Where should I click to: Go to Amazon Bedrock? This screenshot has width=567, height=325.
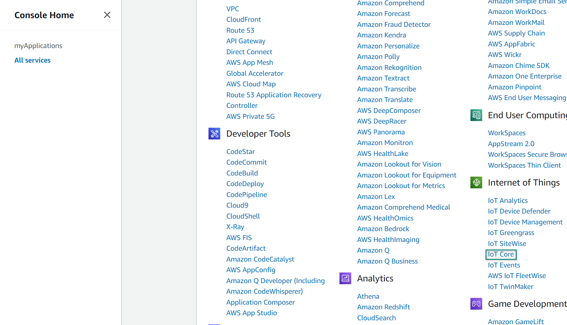383,229
